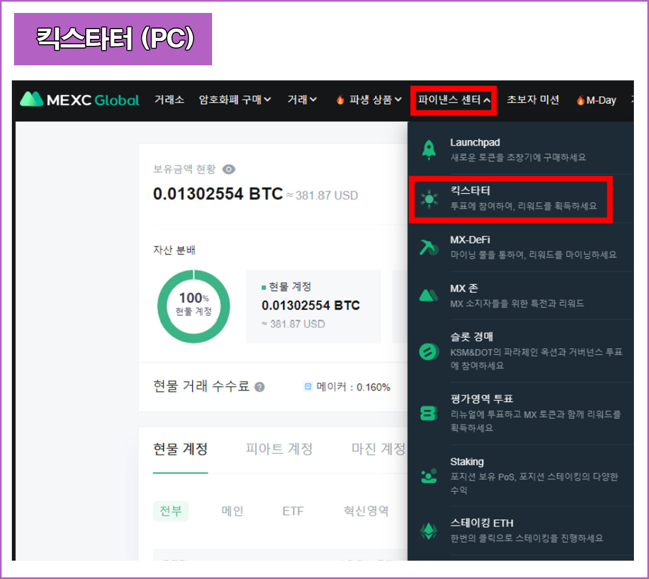This screenshot has height=579, width=649.
Task: Expand the 거래 dropdown menu
Action: (x=302, y=100)
